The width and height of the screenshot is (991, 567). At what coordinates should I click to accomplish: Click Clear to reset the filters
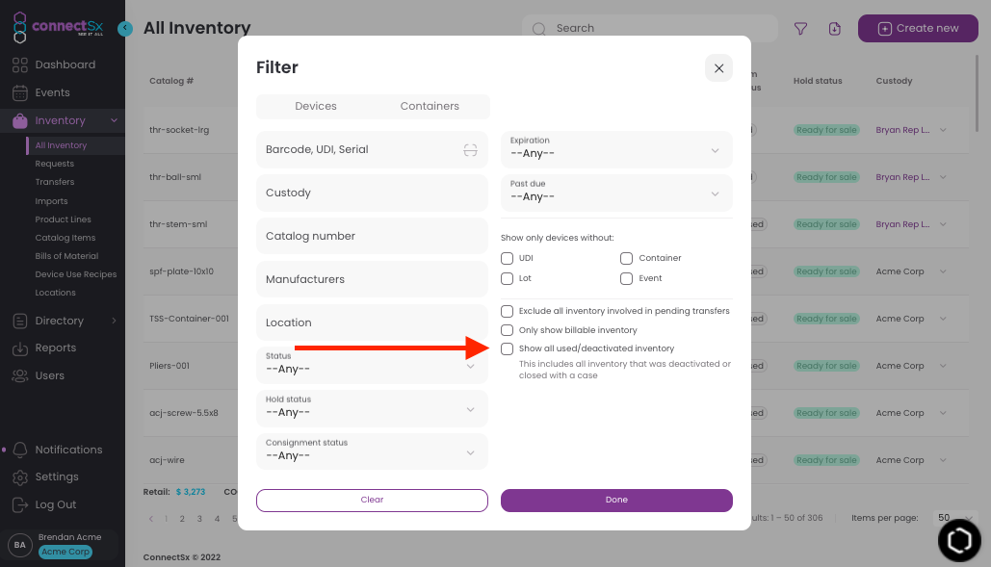[x=372, y=500]
